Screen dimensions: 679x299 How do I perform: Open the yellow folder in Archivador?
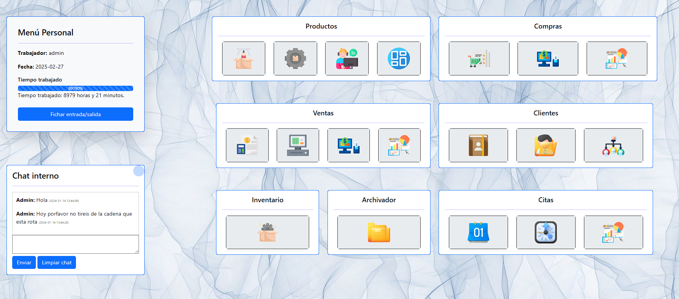tap(379, 232)
